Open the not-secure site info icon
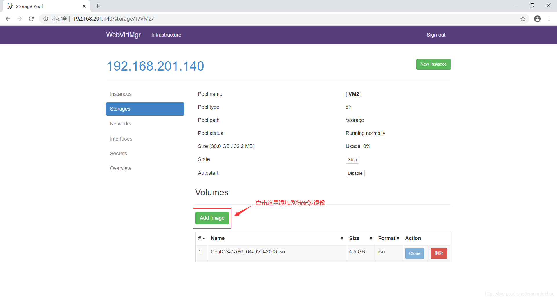Image resolution: width=557 pixels, height=299 pixels. pyautogui.click(x=46, y=19)
